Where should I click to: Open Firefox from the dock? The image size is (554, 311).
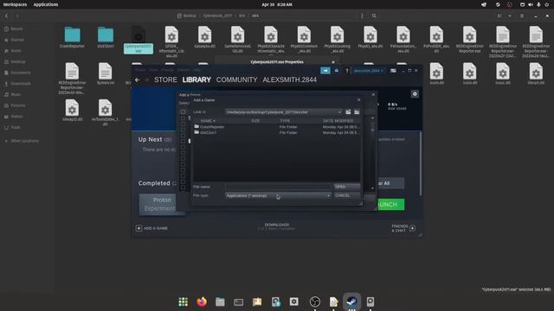[x=202, y=301]
